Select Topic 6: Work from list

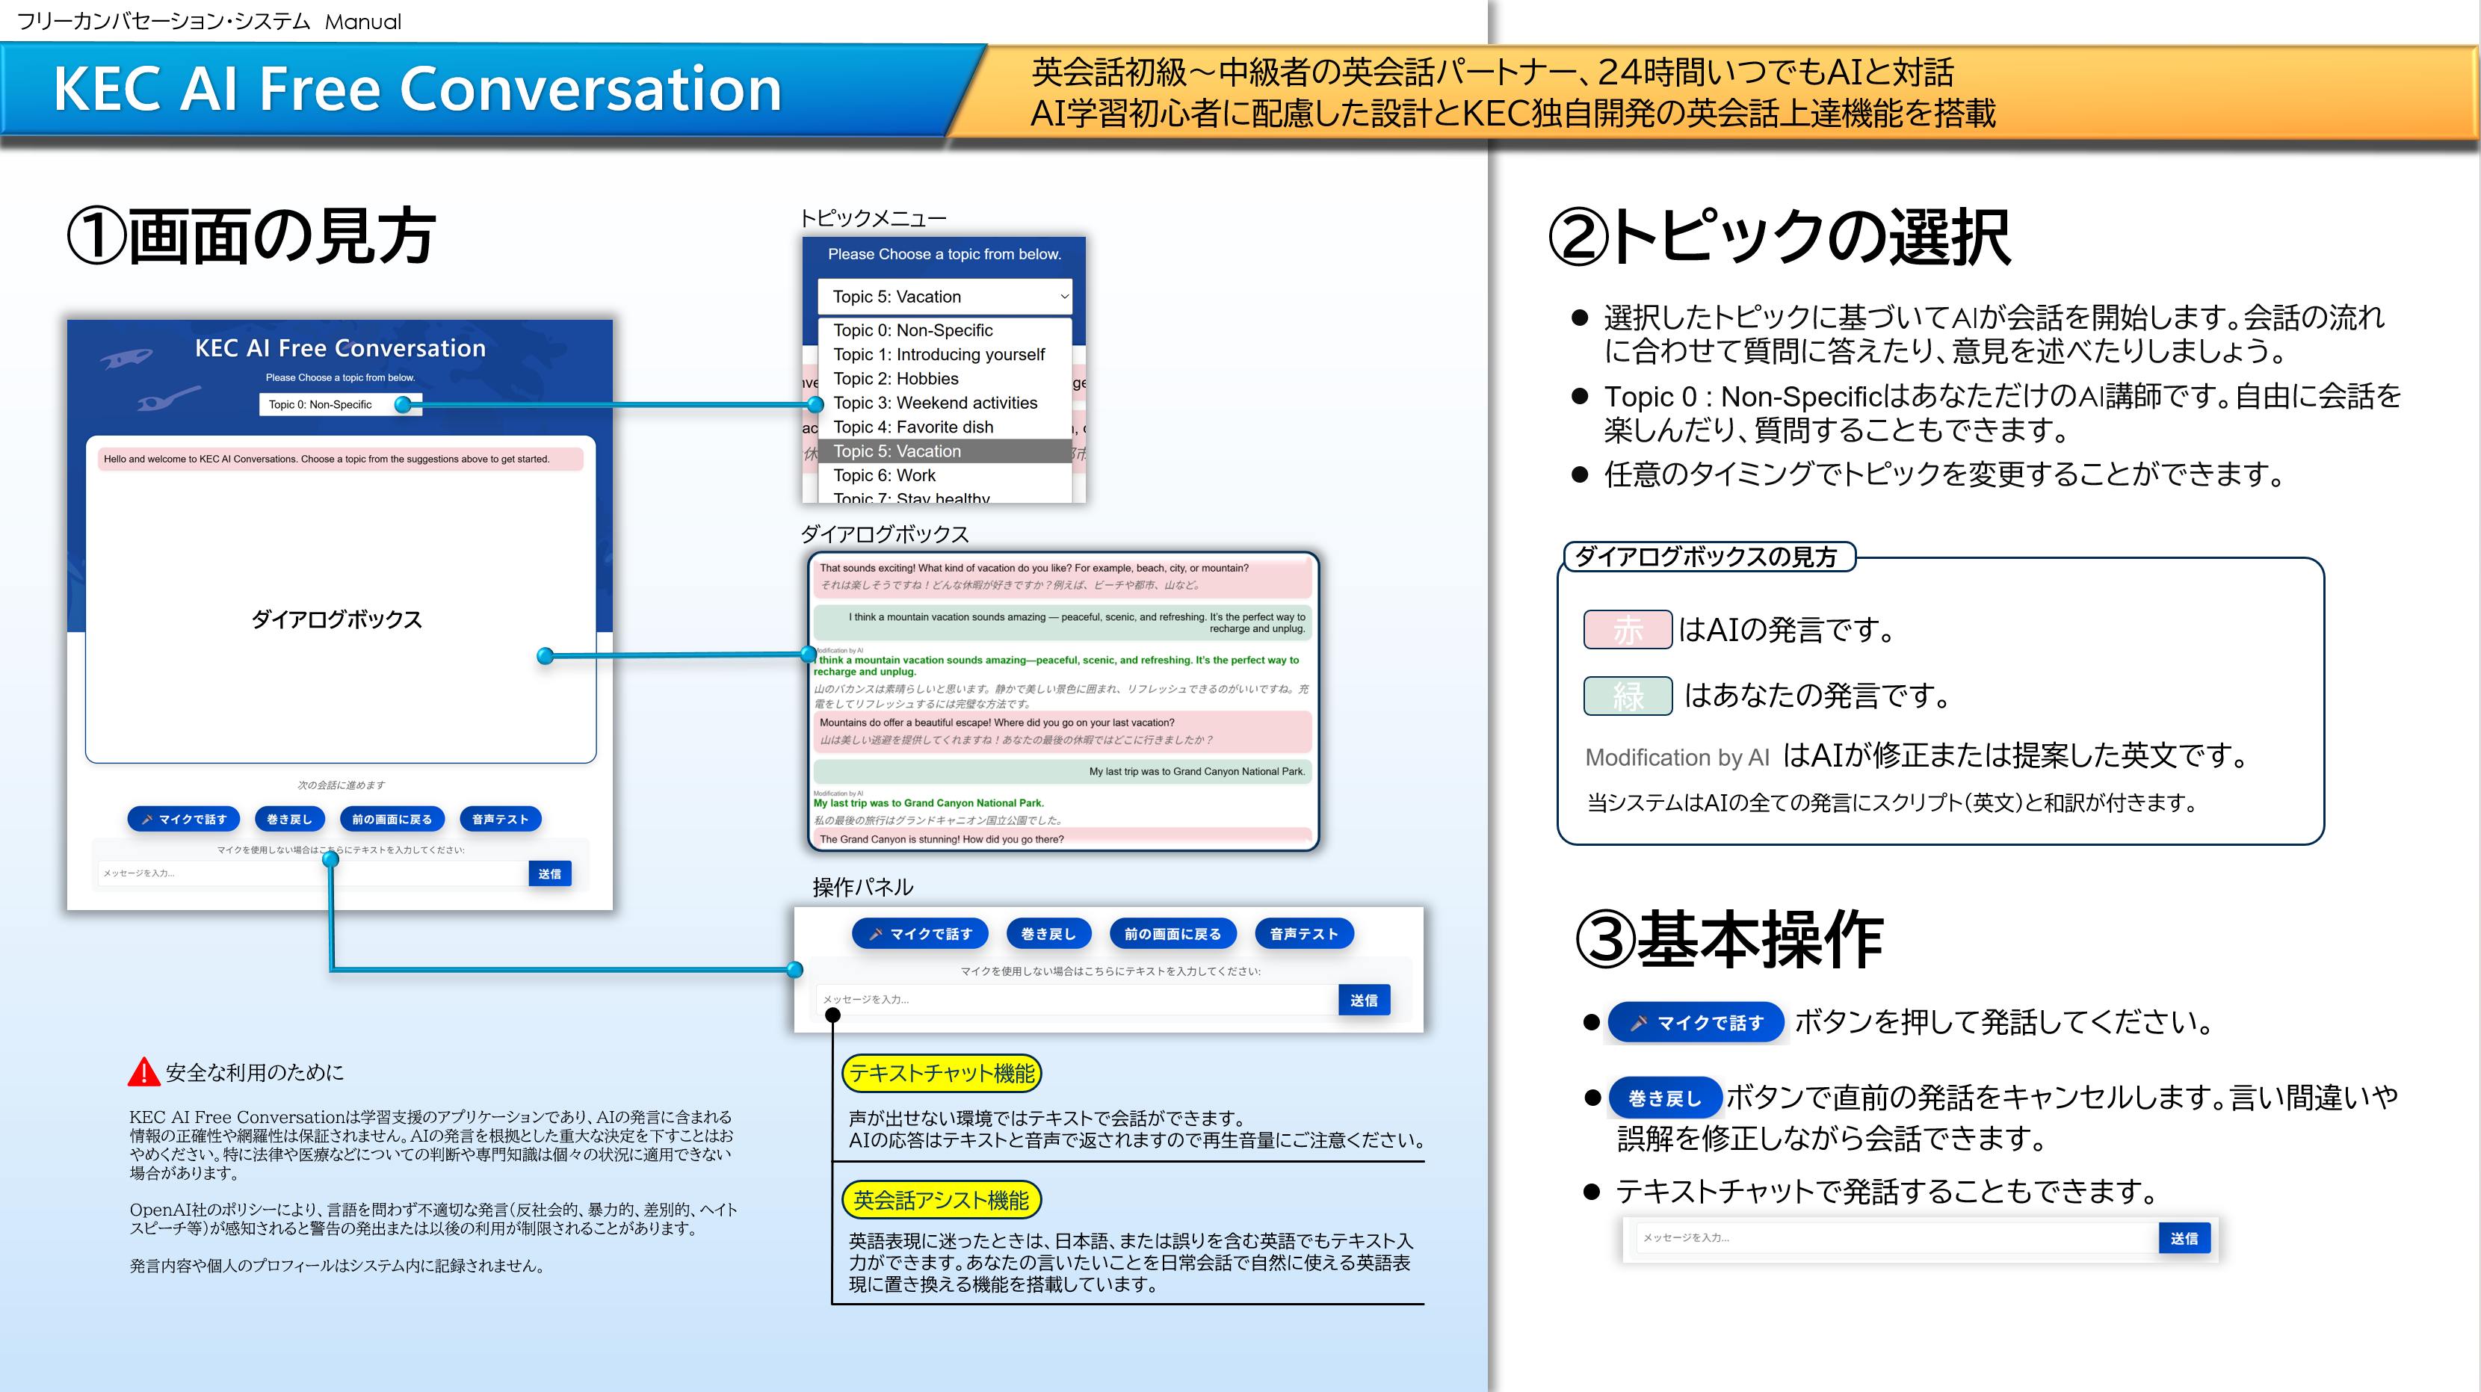tap(884, 475)
